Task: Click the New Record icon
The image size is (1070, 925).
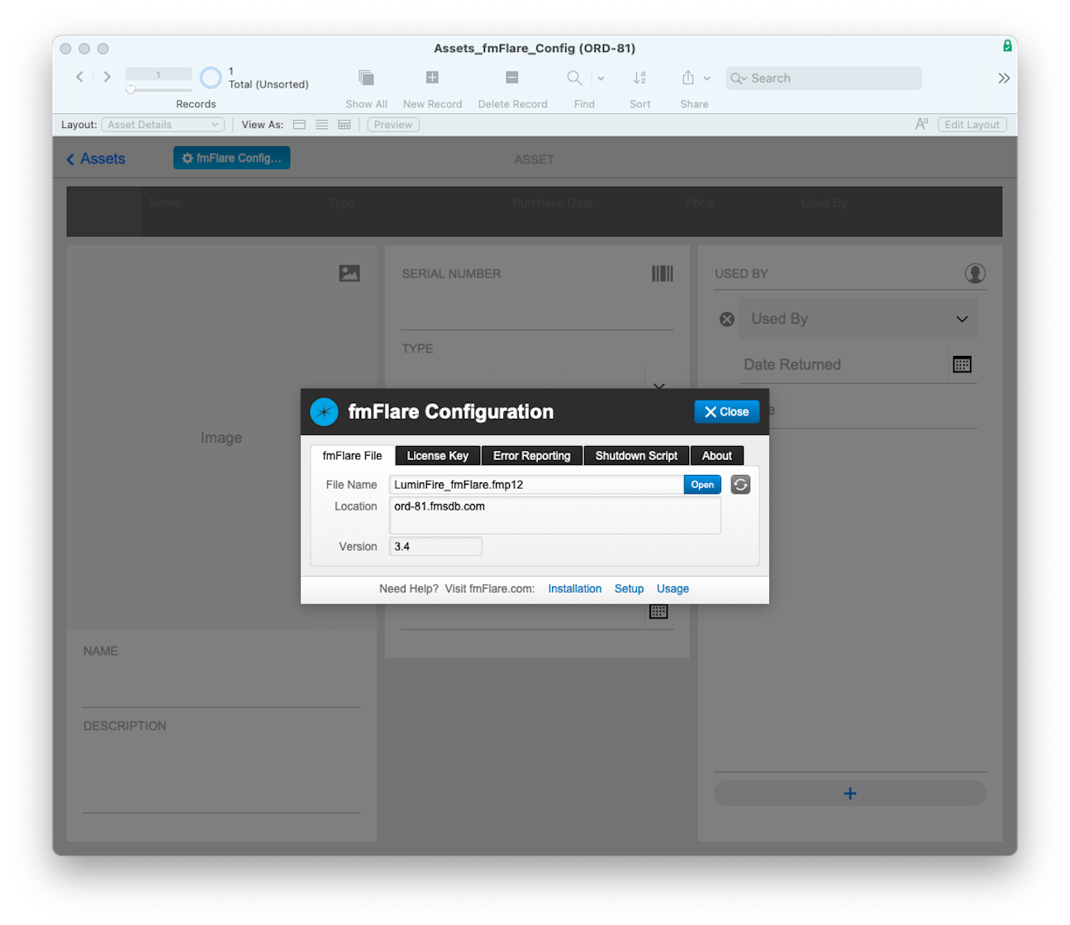Action: pyautogui.click(x=432, y=78)
